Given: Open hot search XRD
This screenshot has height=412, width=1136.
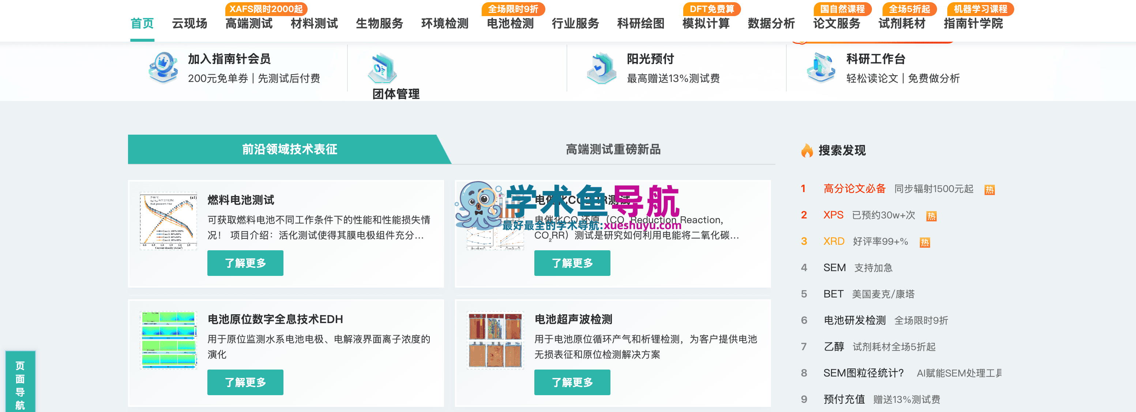Looking at the screenshot, I should pos(834,242).
